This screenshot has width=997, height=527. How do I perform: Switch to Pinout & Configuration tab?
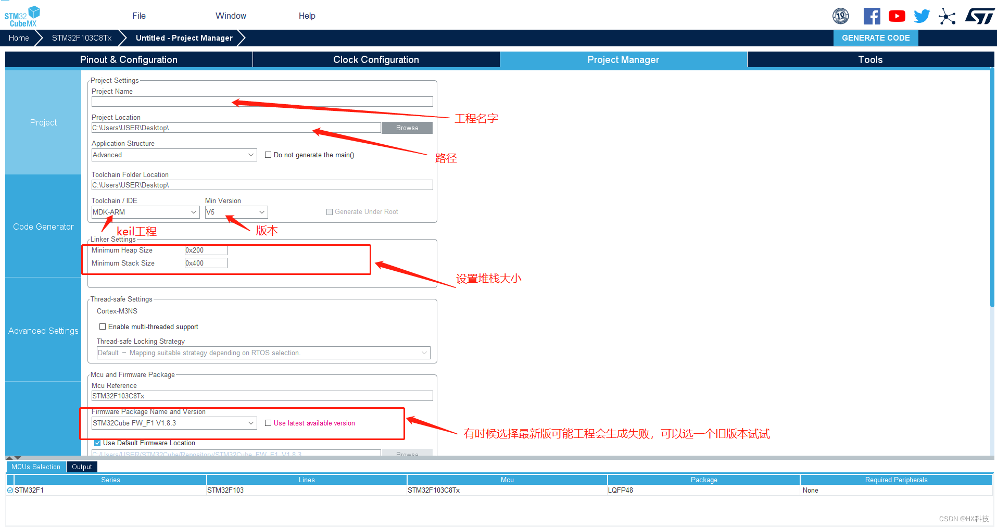point(129,59)
